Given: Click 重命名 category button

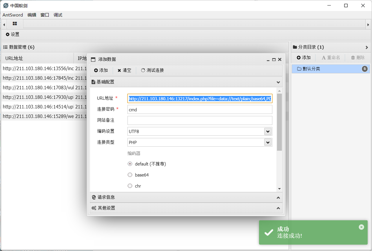Looking at the screenshot, I should [x=331, y=58].
